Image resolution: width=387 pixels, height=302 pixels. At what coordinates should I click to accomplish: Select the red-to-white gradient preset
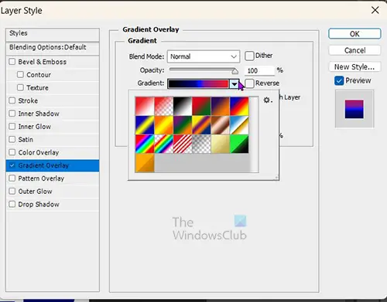(145, 106)
